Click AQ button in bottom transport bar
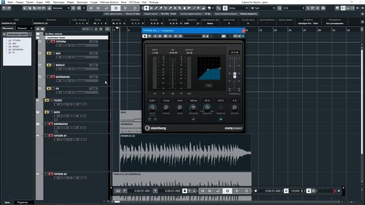This screenshot has width=365, height=205. click(118, 191)
